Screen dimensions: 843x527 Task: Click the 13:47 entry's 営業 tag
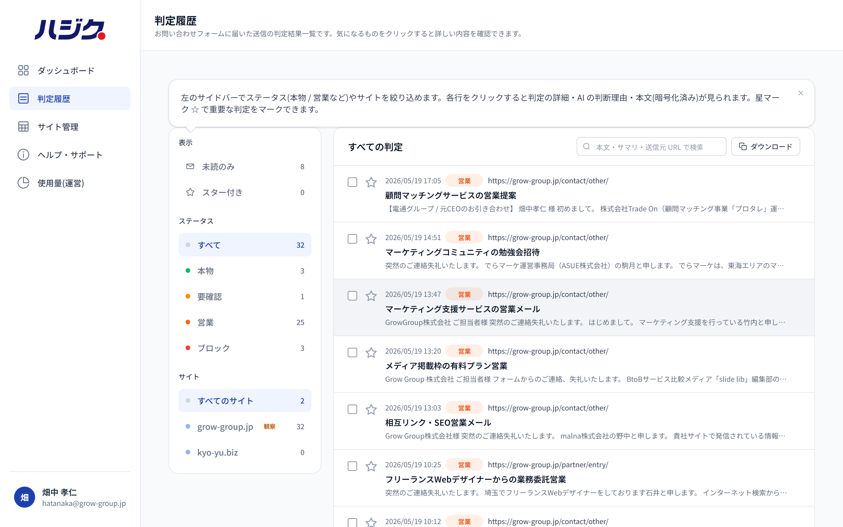pos(464,294)
